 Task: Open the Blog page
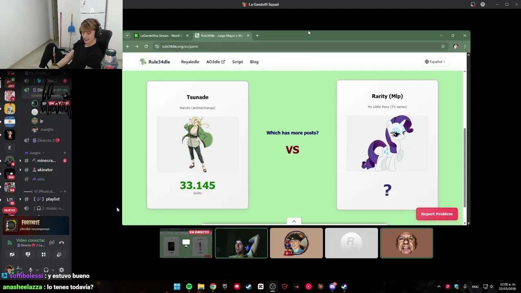point(254,62)
